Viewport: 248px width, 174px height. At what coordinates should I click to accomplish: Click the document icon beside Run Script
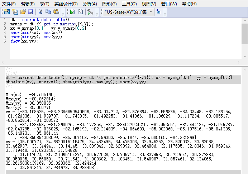81,12
